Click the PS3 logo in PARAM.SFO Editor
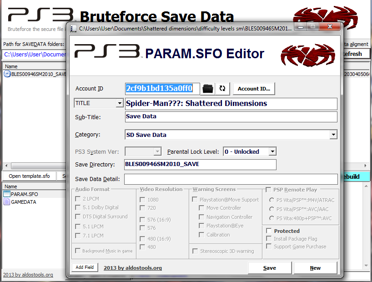 pyautogui.click(x=107, y=51)
